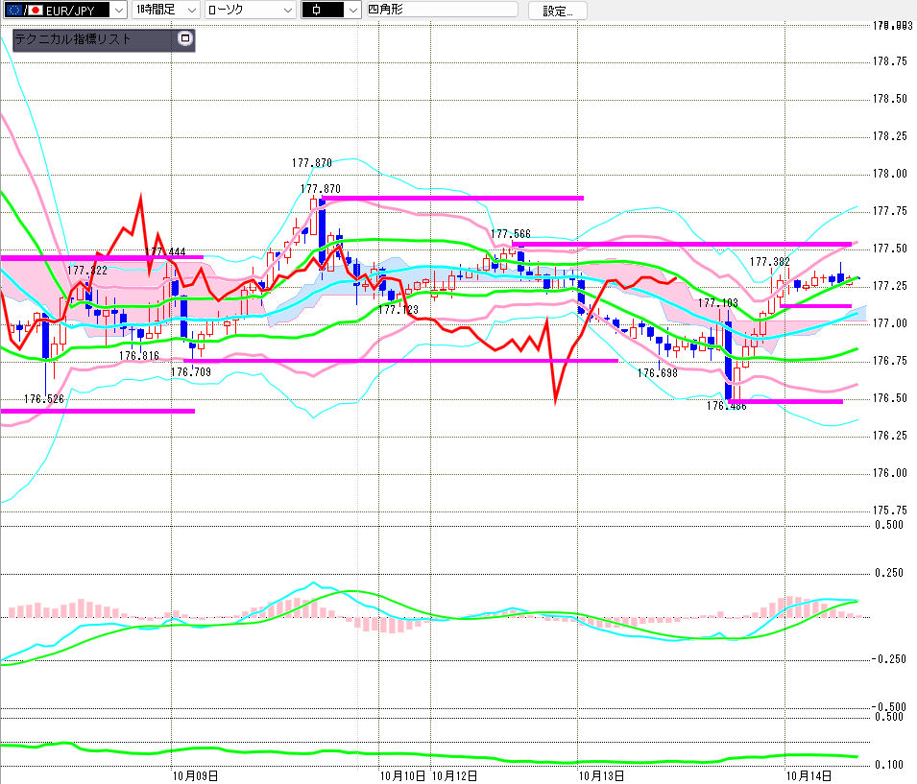This screenshot has width=917, height=784.
Task: Open the 設定... settings button
Action: (557, 11)
